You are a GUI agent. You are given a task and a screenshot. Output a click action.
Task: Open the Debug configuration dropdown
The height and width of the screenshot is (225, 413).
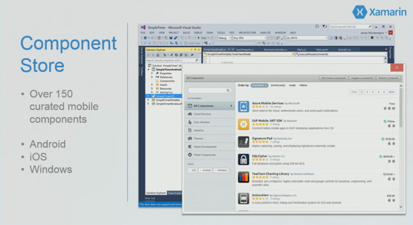pyautogui.click(x=224, y=38)
